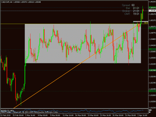
Task: Click the 1.03885 price axis label
Action: [x=153, y=52]
